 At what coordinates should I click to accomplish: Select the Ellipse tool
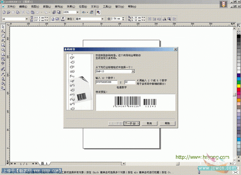3,50
